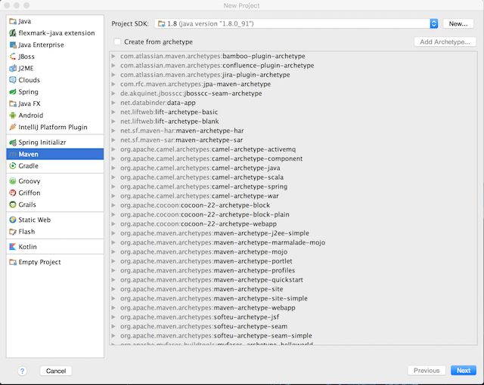Screen dimensions: 484x385
Task: Choose the J2ME module icon
Action: tap(13, 69)
